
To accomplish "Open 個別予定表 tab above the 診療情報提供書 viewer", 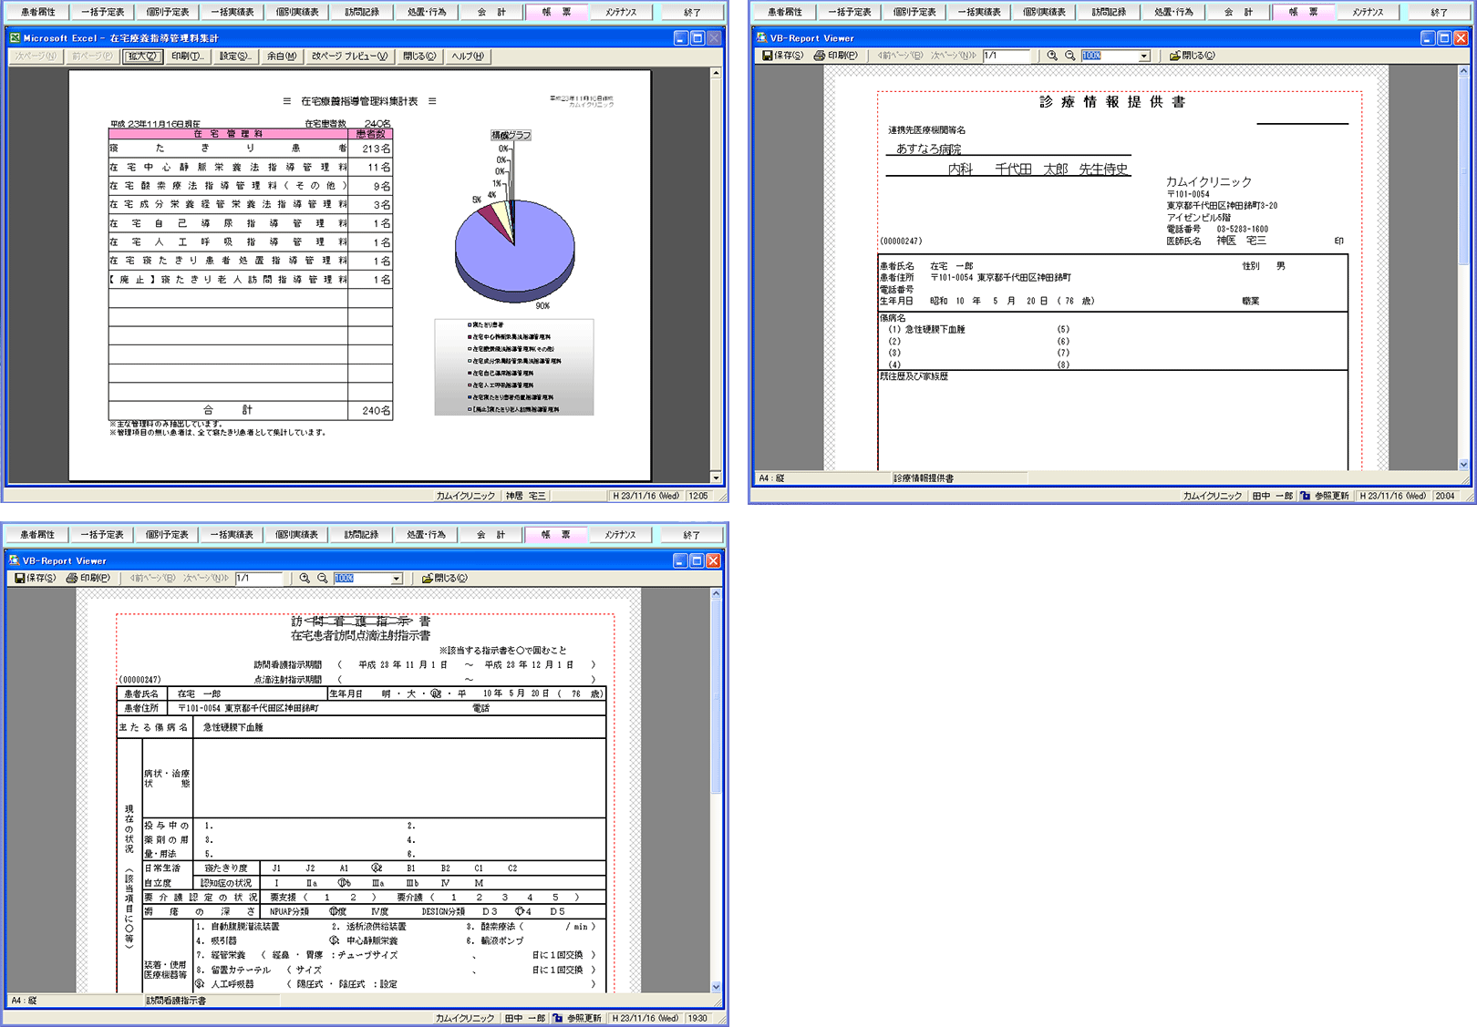I will point(914,12).
